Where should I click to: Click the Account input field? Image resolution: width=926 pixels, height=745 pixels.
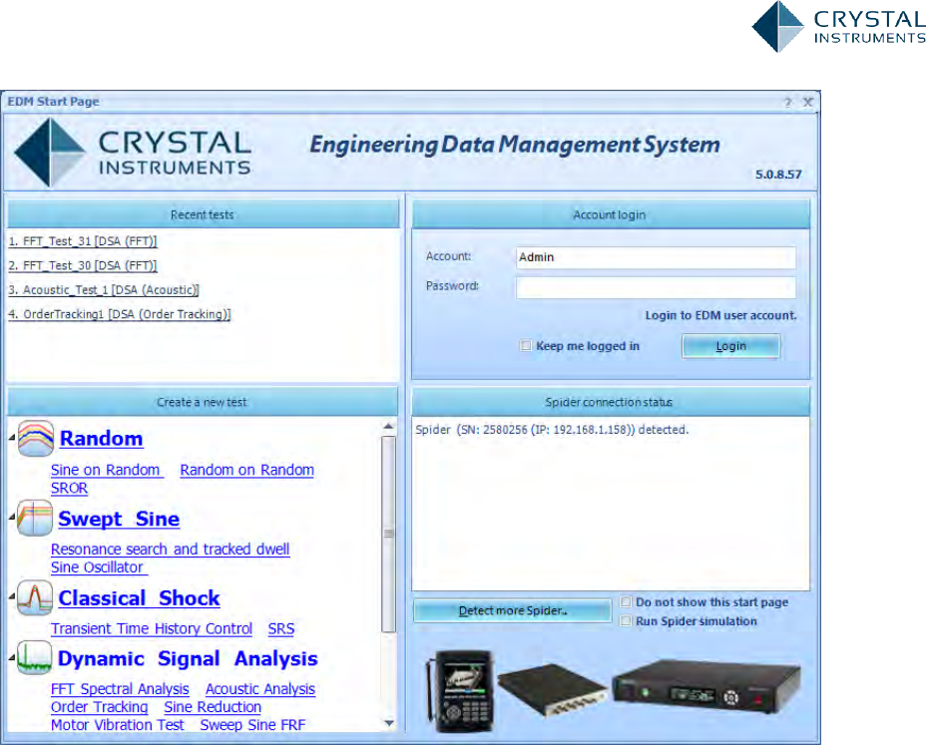click(x=656, y=257)
